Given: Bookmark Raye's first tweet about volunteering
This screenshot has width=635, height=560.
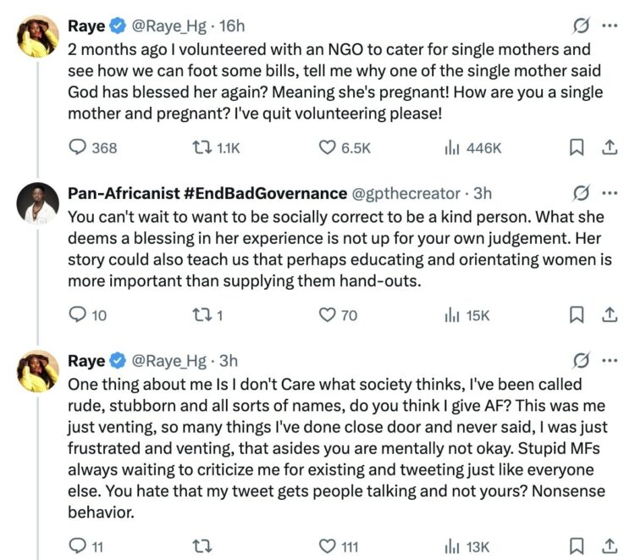Looking at the screenshot, I should pos(577,147).
